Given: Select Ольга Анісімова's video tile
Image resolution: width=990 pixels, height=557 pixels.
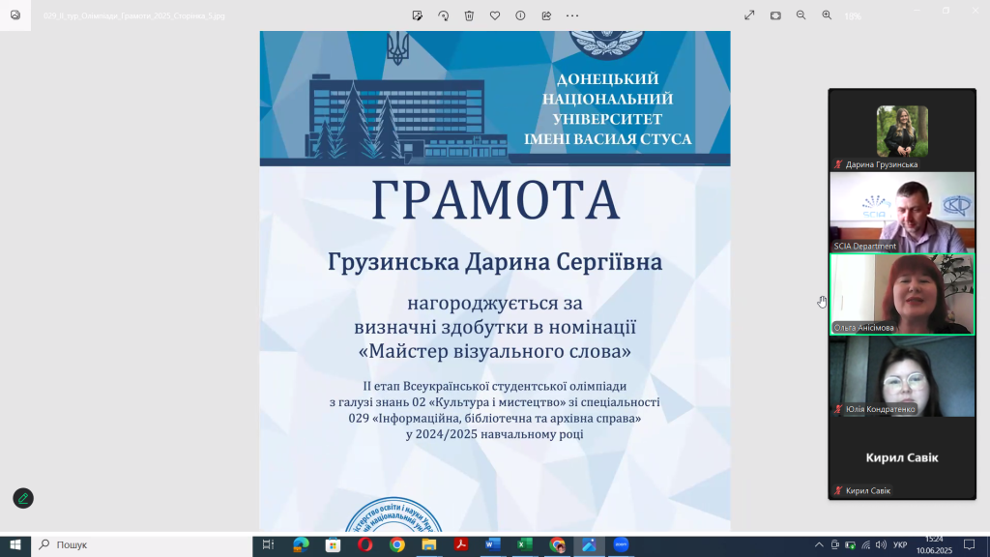Looking at the screenshot, I should pos(902,294).
